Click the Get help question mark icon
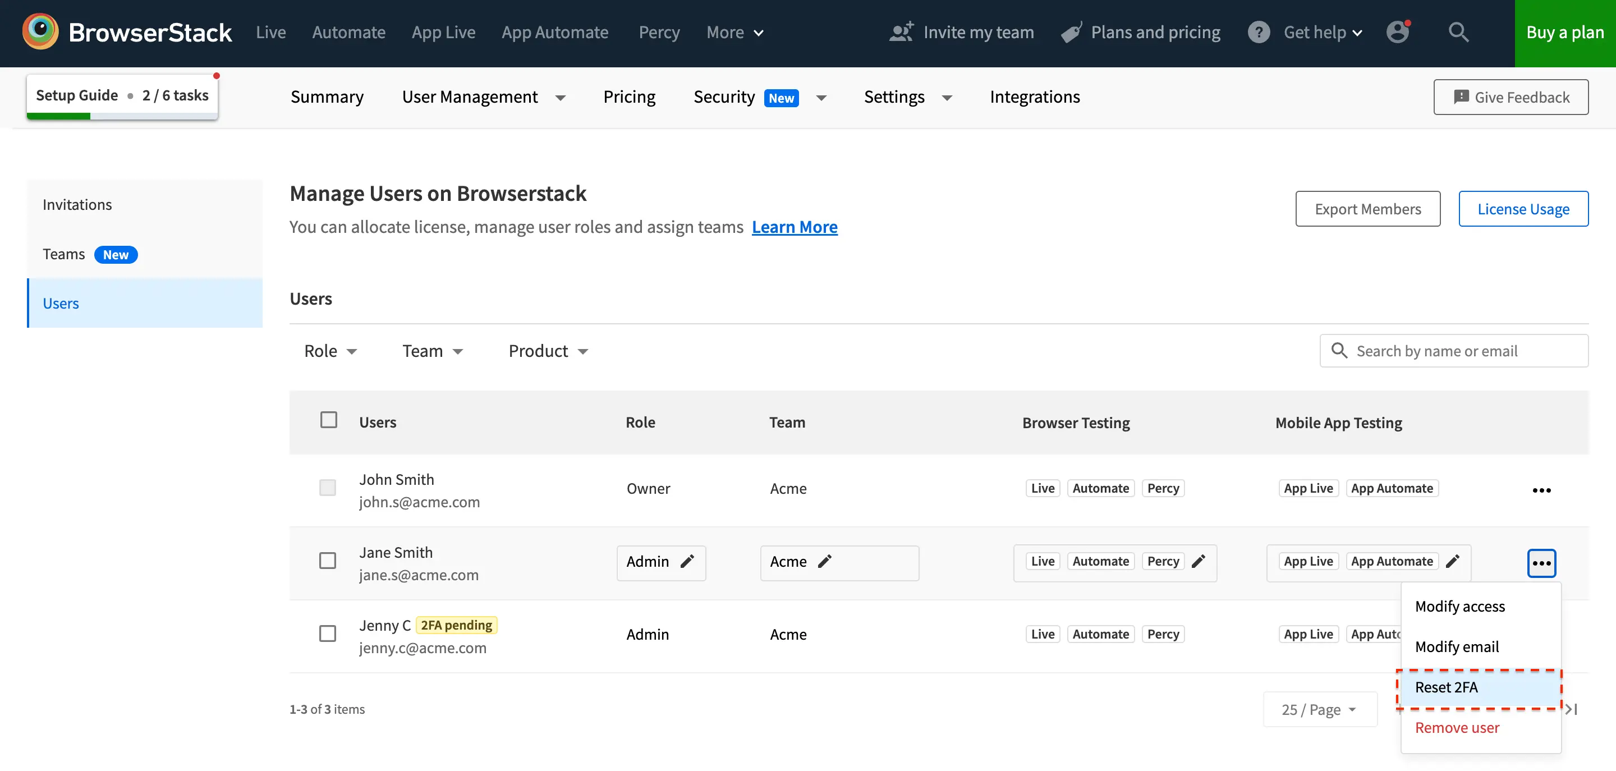The image size is (1616, 771). (1259, 32)
